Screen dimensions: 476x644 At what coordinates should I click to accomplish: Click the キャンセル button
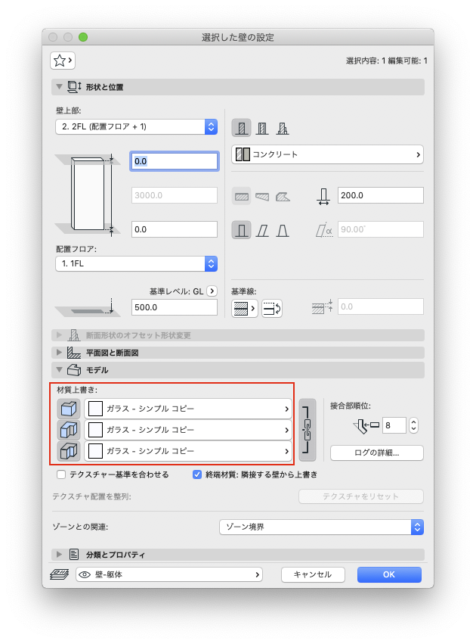(x=313, y=574)
